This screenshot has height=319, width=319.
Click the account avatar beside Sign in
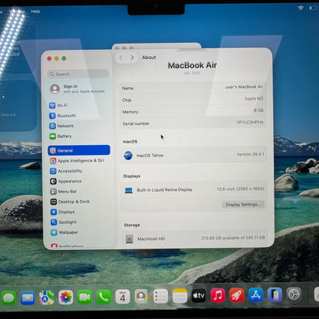coord(55,89)
